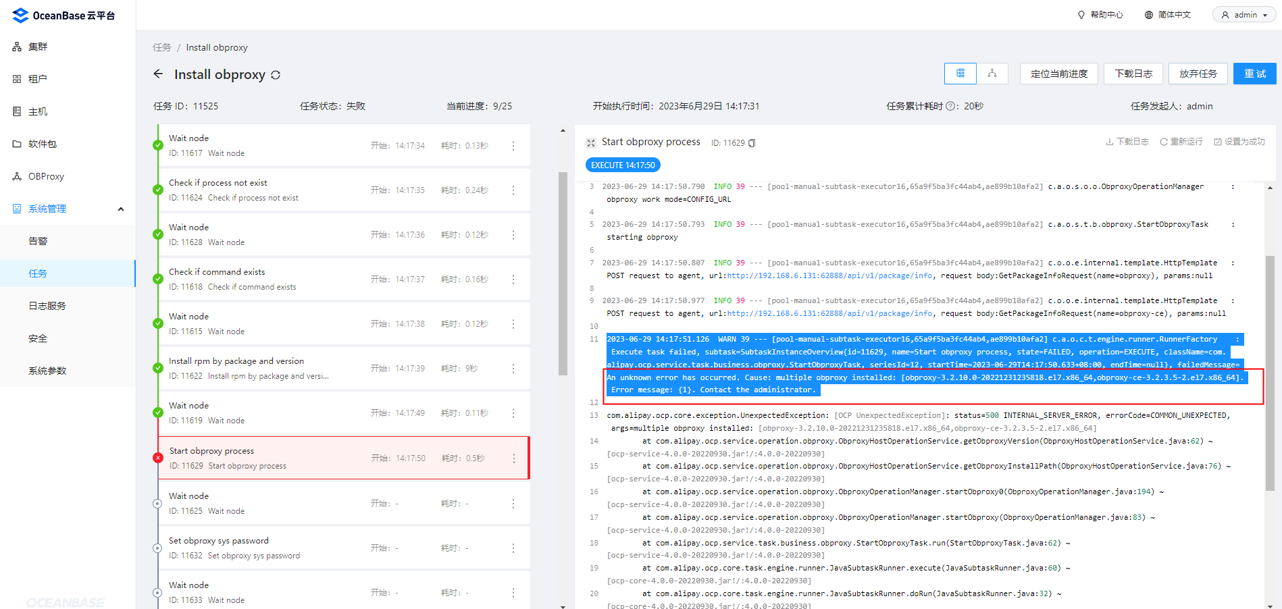Switch to the list view mode

[960, 74]
